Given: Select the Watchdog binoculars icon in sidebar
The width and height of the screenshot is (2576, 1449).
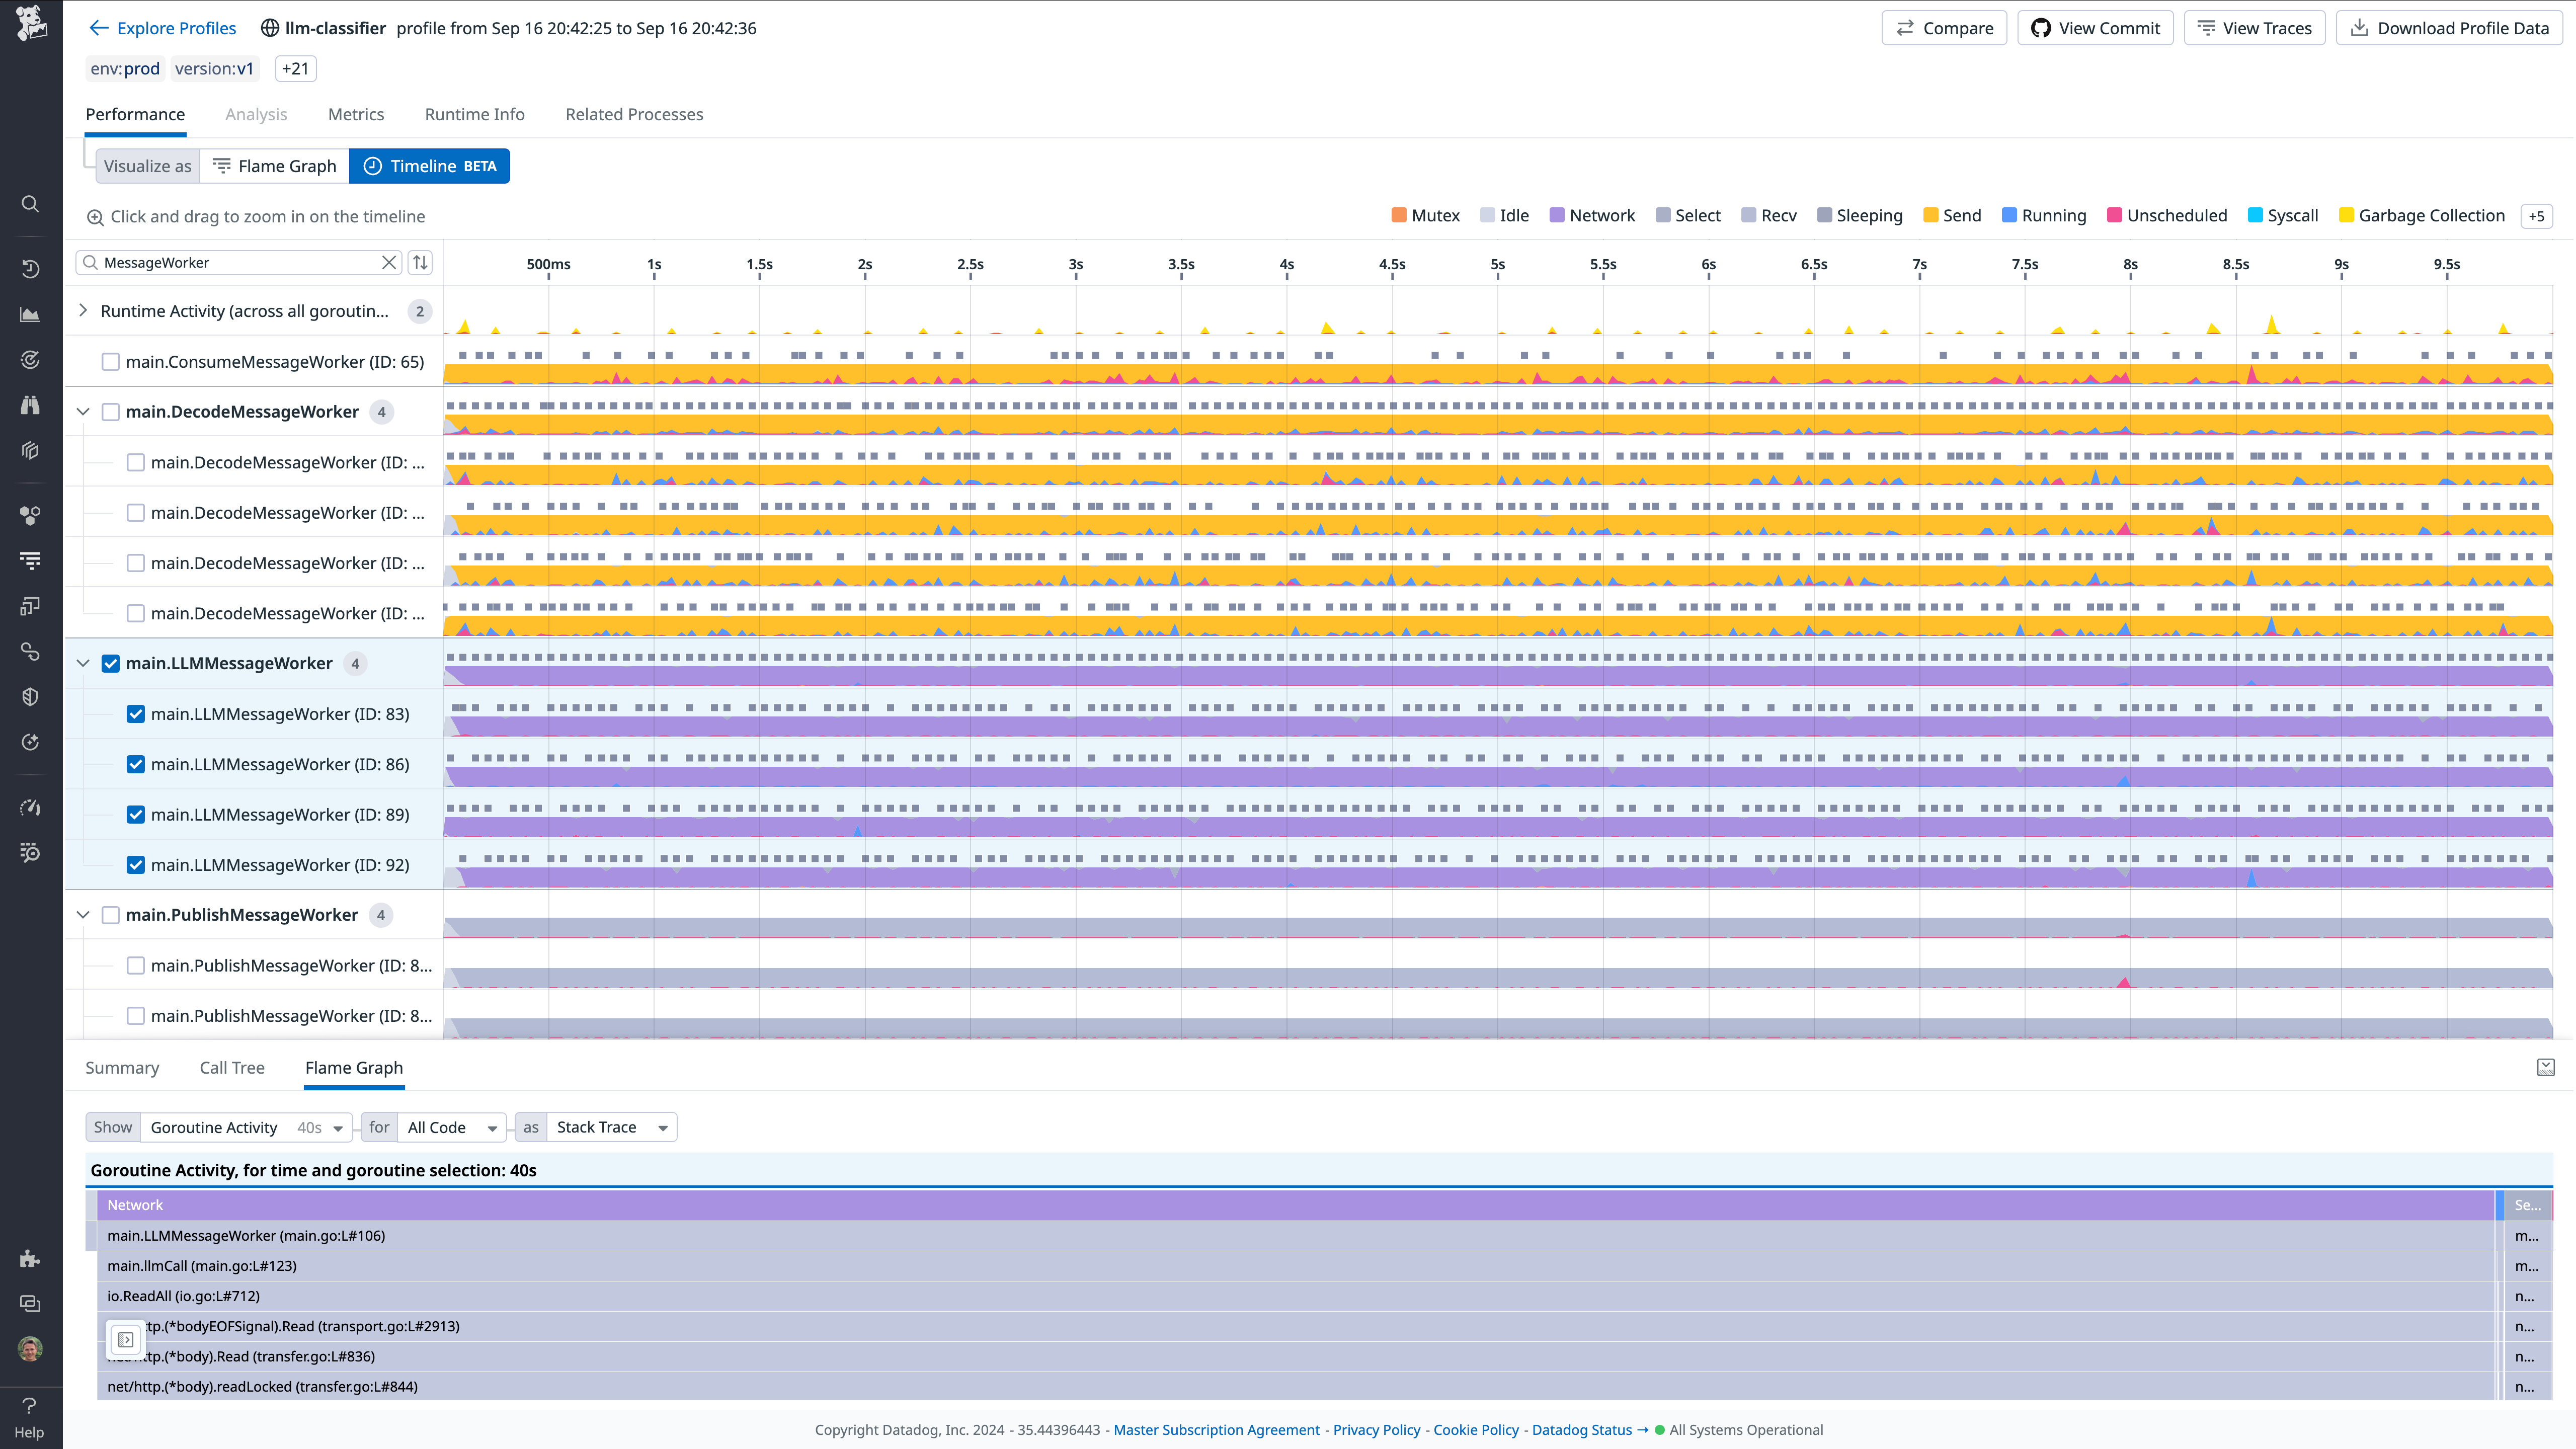Looking at the screenshot, I should point(30,405).
